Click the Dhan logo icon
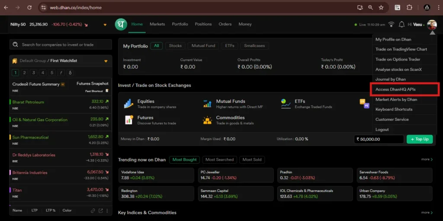 tap(121, 25)
